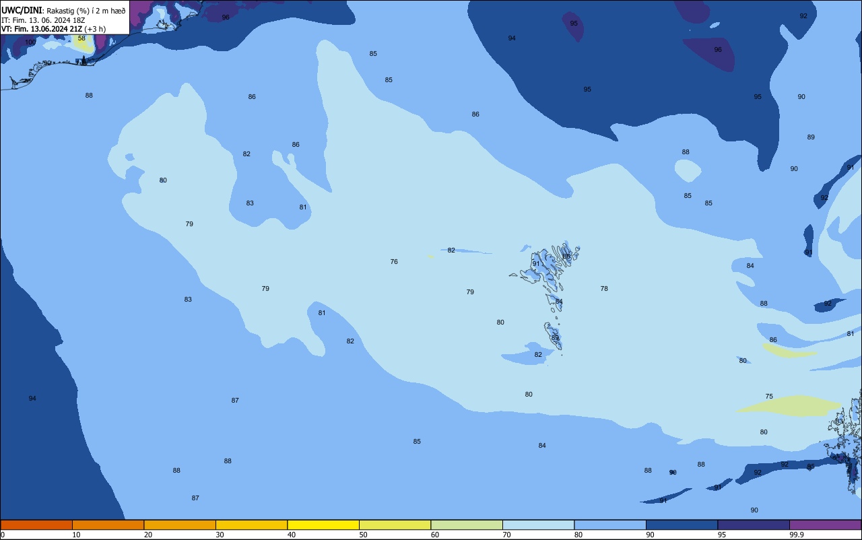
Task: Click the "30" colour bar tick label
Action: (220, 535)
